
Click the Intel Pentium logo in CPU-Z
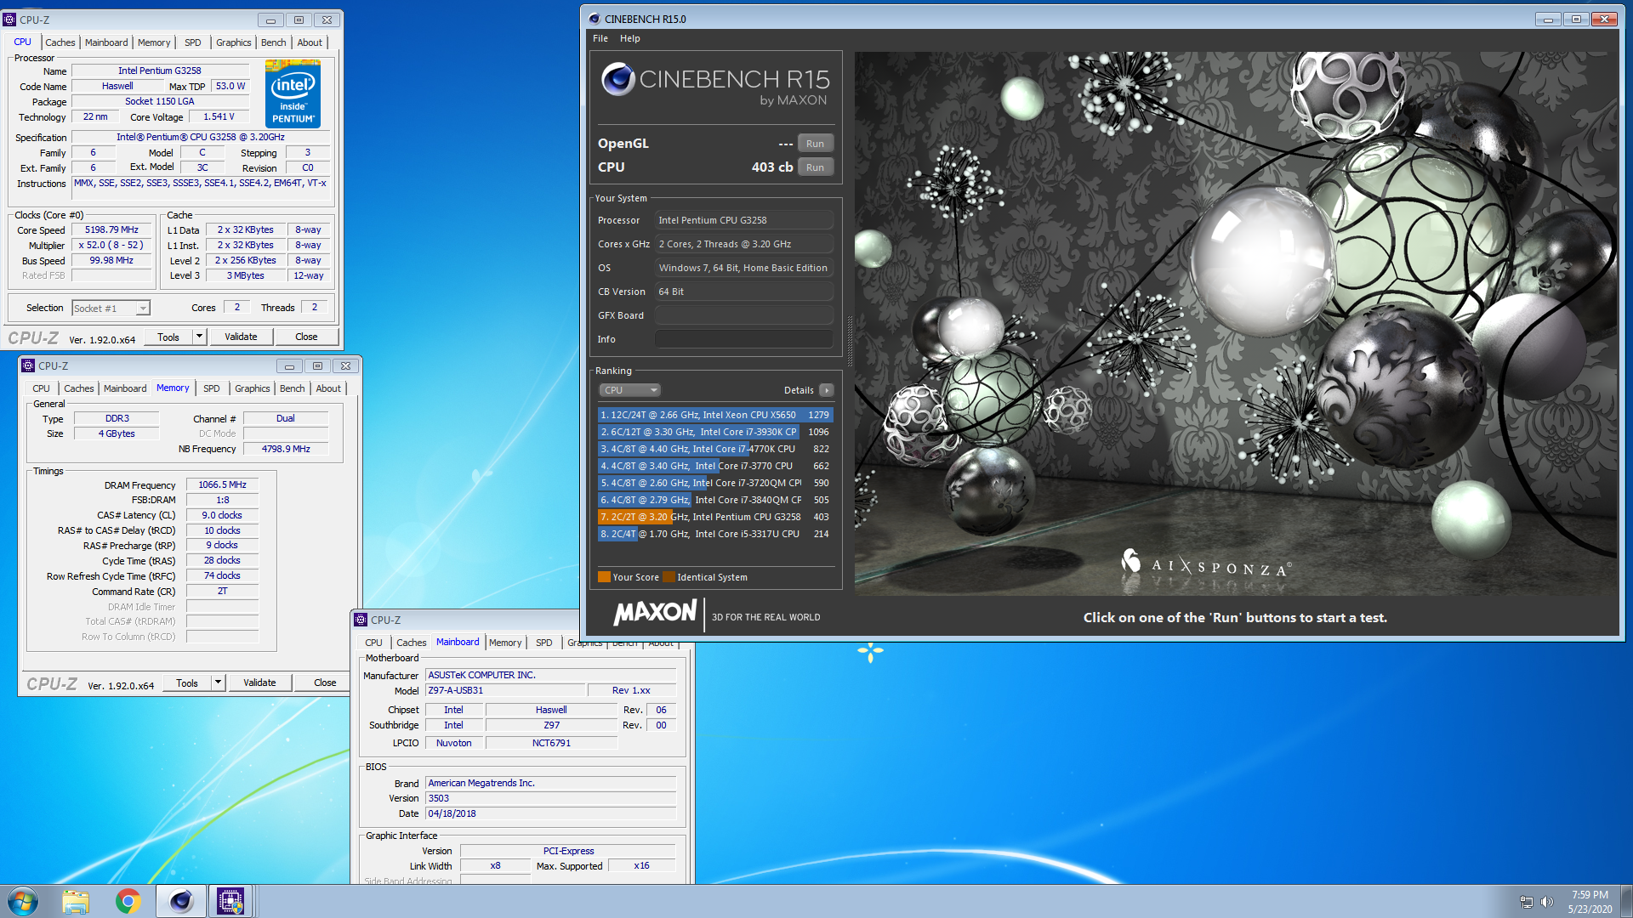[x=293, y=93]
